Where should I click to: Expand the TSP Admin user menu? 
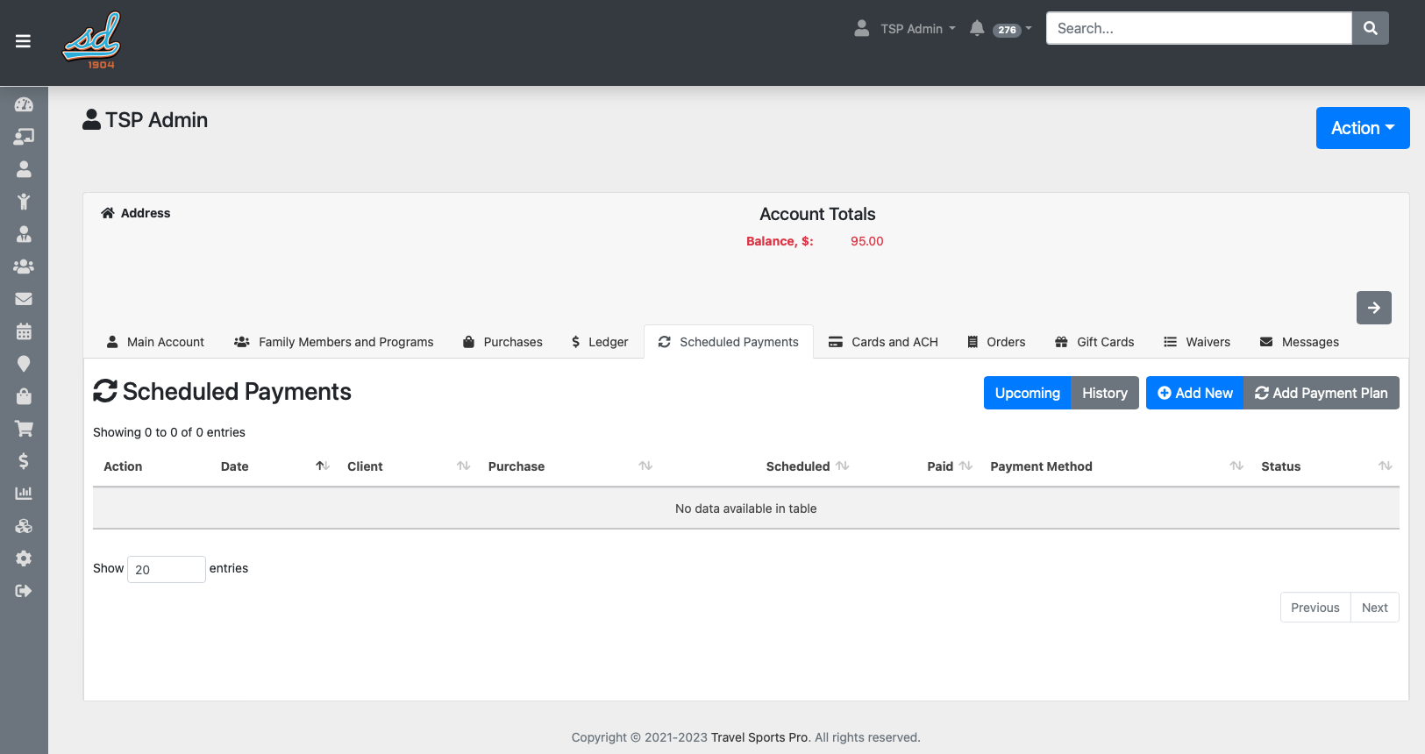pyautogui.click(x=905, y=29)
